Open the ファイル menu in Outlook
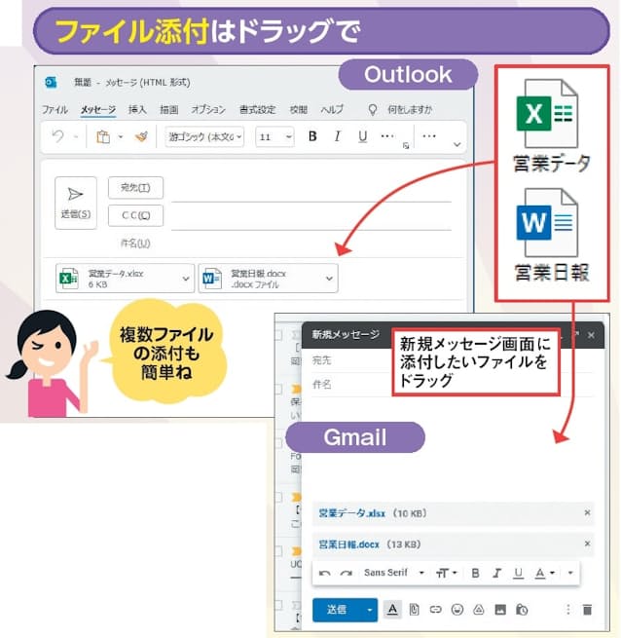Viewport: 621px width, 638px height. [55, 109]
